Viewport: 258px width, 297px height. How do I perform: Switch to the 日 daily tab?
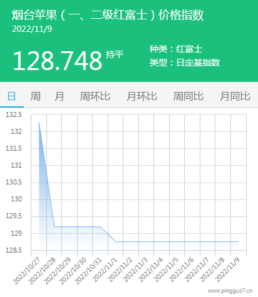point(12,96)
